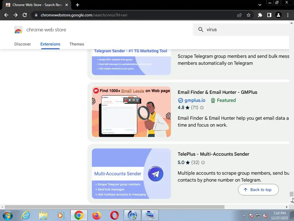This screenshot has width=294, height=221.
Task: Switch to the Discover tab
Action: [23, 44]
